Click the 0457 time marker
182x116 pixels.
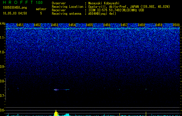tap(124, 25)
